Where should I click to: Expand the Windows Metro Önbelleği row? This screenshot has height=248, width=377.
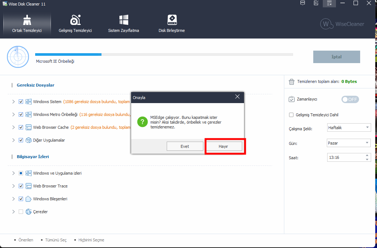tap(14, 114)
